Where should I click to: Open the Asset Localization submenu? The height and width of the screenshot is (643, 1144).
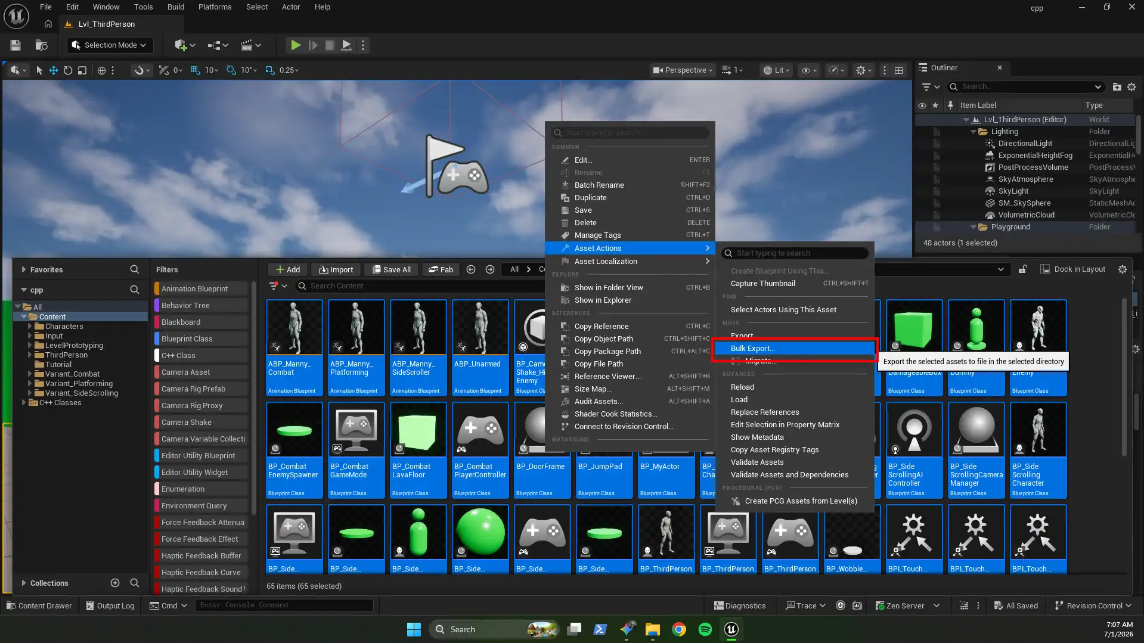point(630,262)
